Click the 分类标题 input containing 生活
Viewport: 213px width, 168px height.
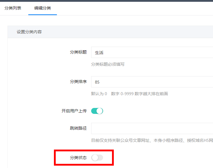[x=152, y=52]
